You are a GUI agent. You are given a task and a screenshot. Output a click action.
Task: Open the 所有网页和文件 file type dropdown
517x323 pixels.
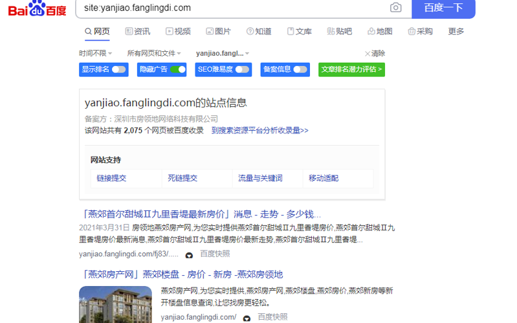[x=154, y=53]
